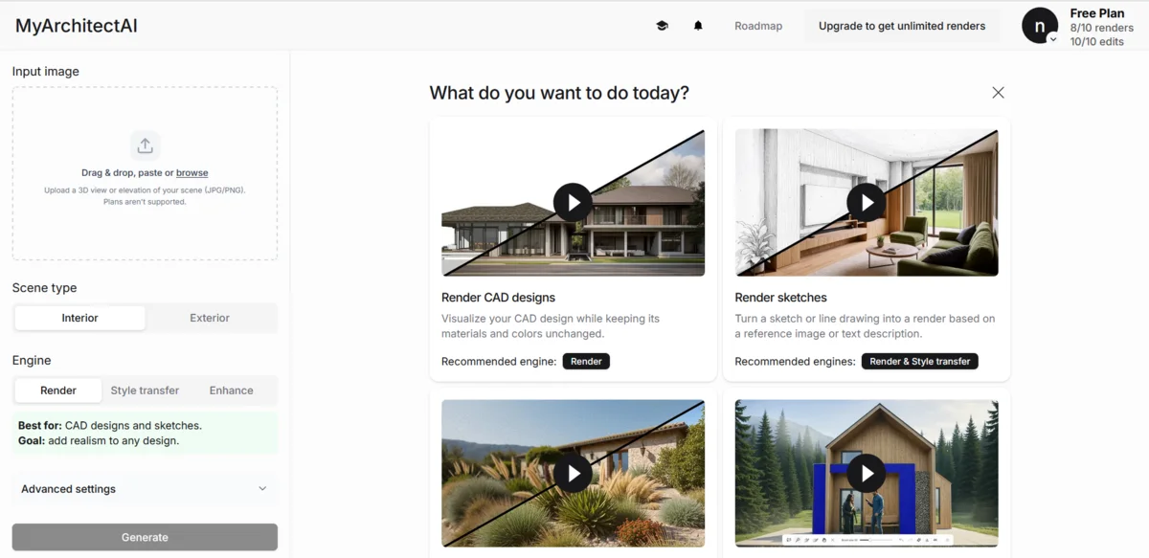Image resolution: width=1149 pixels, height=558 pixels.
Task: Play the wooden cabin example video
Action: [867, 473]
